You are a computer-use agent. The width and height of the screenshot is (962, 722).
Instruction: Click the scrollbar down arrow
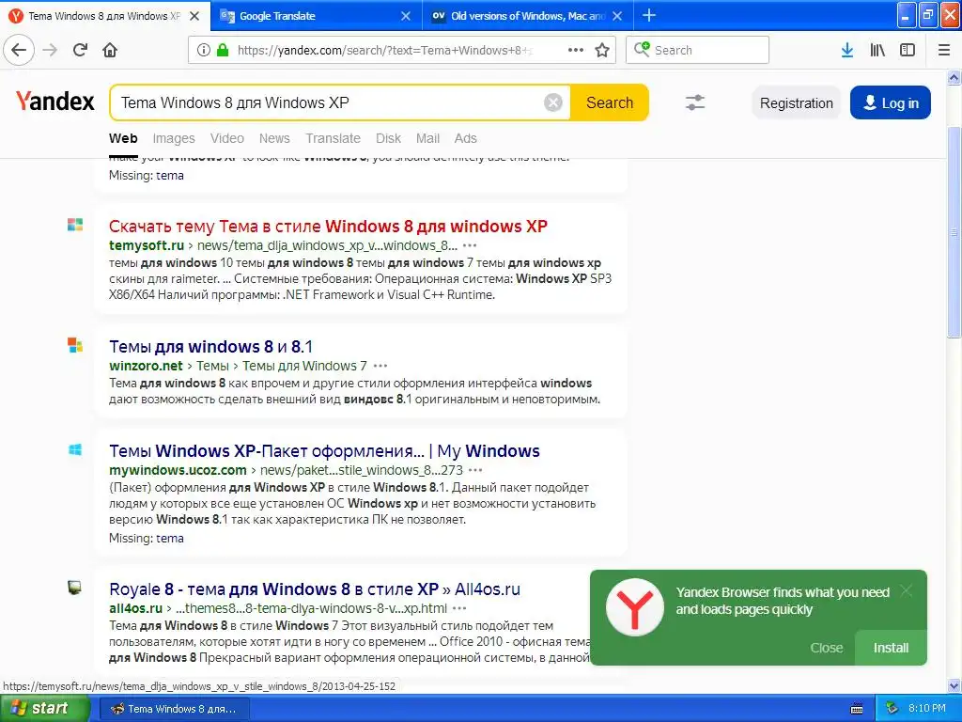click(x=954, y=685)
